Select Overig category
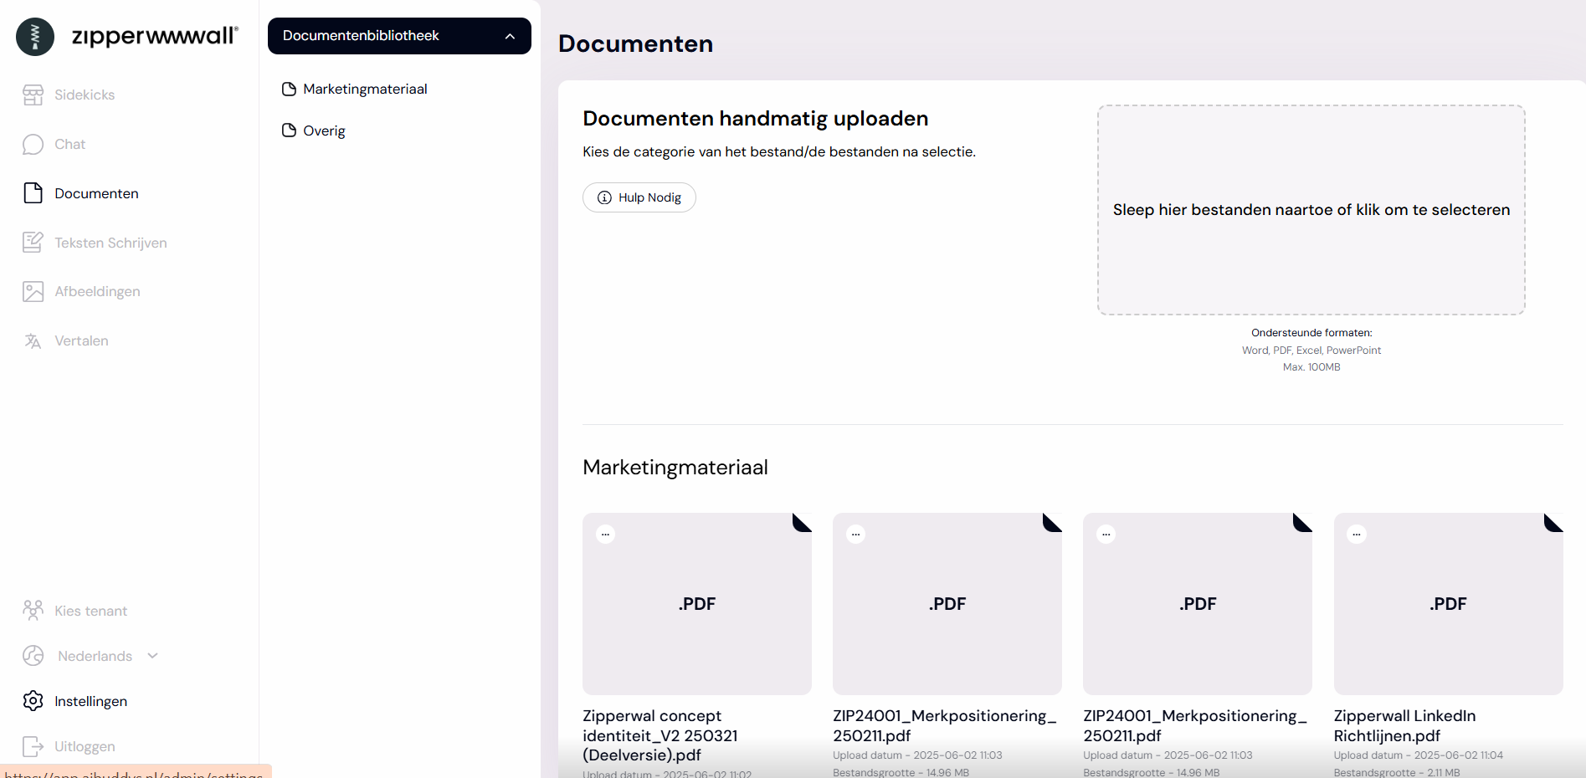Screen dimensions: 1586x778 [x=324, y=131]
